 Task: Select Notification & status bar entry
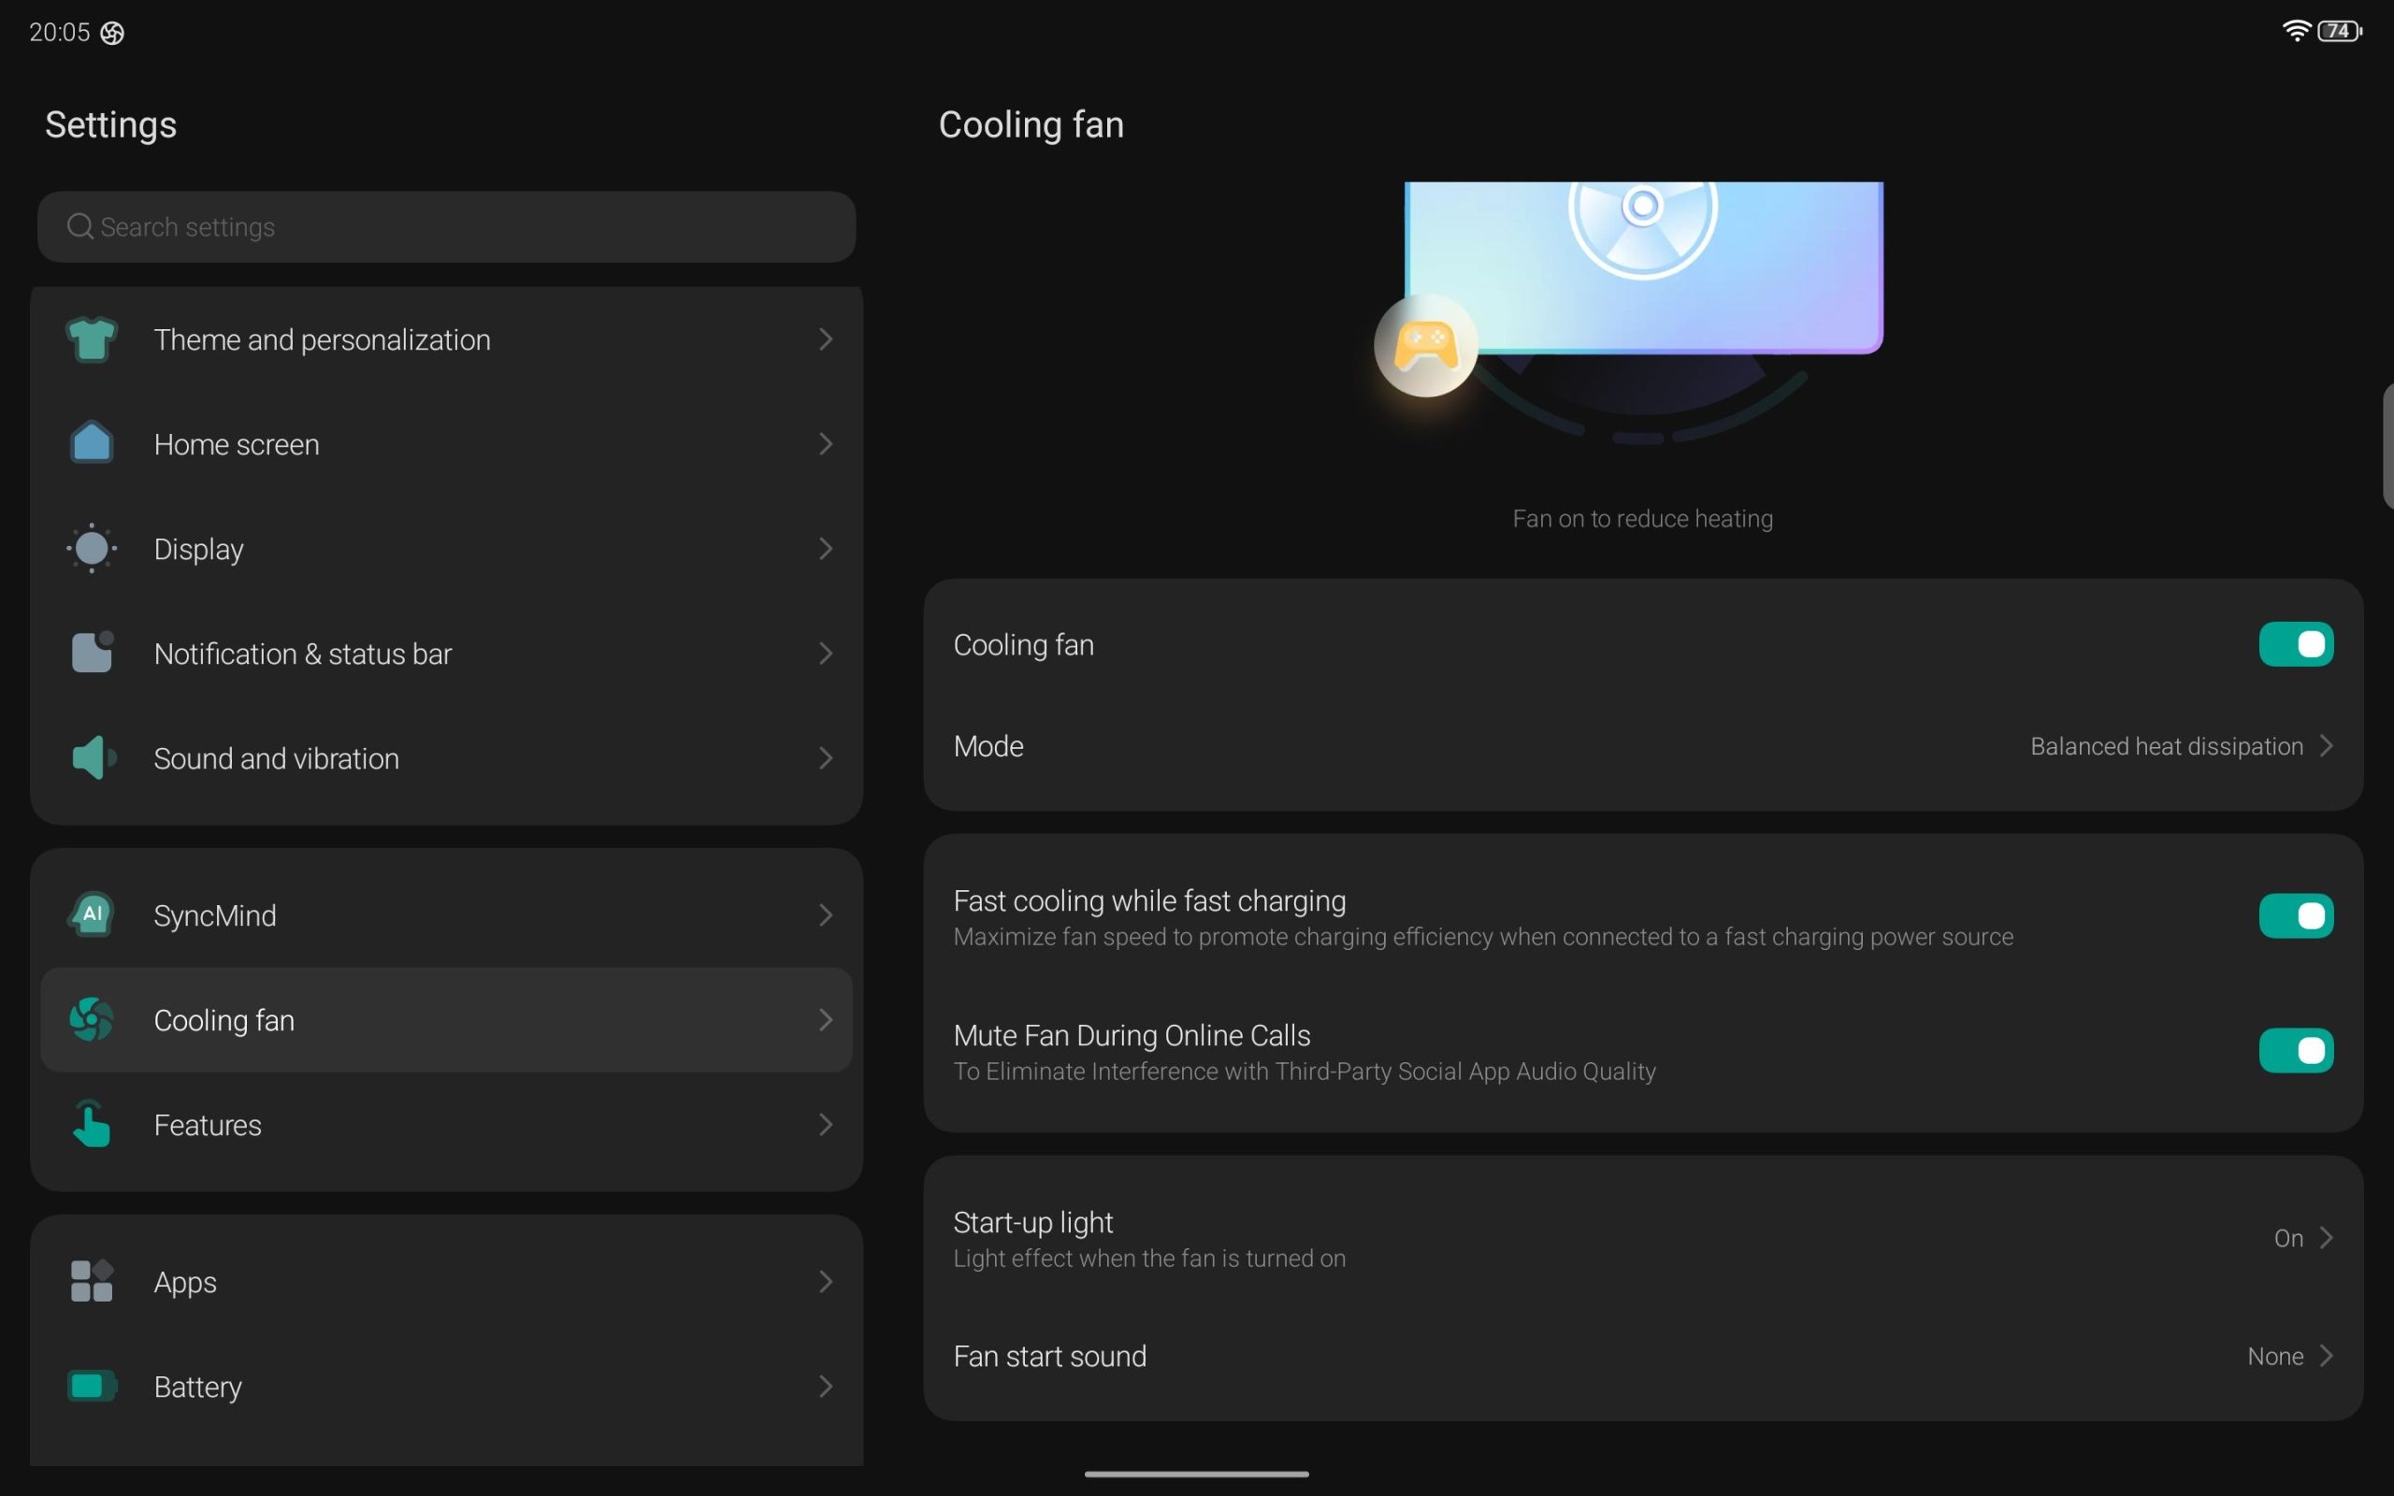point(446,653)
